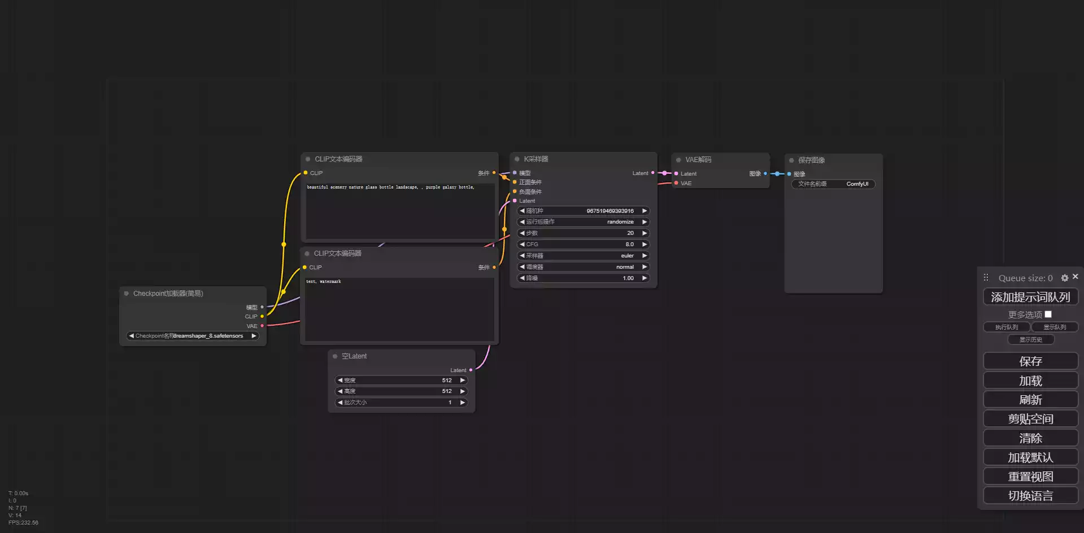Image resolution: width=1084 pixels, height=533 pixels.
Task: Click the 执行队列 button
Action: pyautogui.click(x=1005, y=327)
